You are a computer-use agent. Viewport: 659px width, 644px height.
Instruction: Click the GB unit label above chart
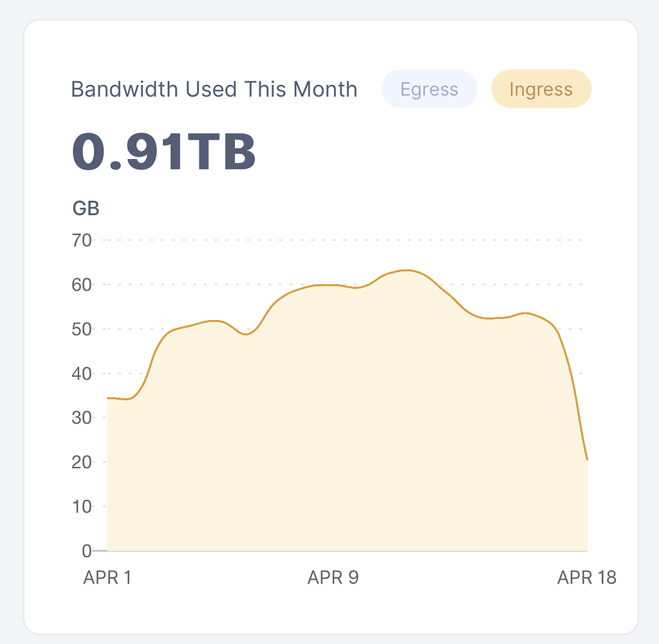coord(86,209)
